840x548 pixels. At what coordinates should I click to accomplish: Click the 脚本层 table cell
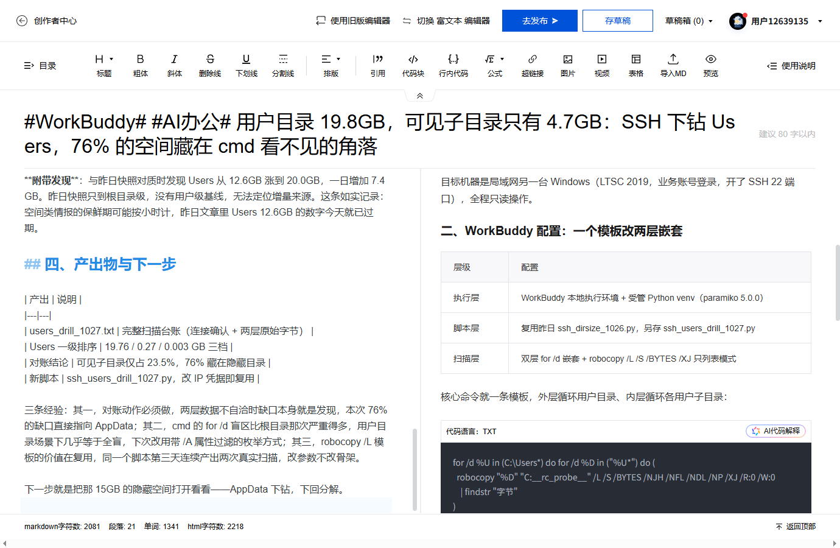point(475,328)
